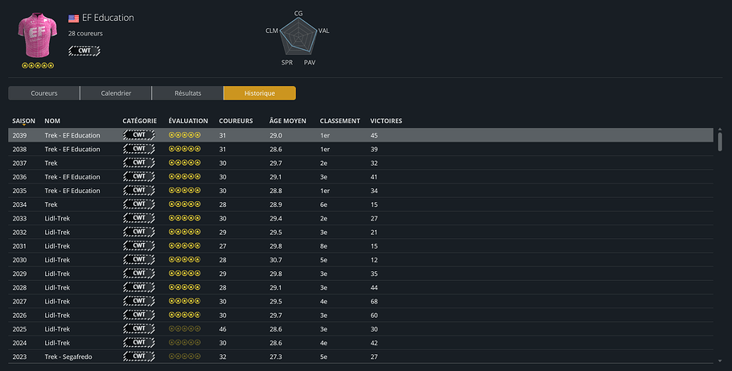Click the CWT badge in the 2034 row
The height and width of the screenshot is (371, 732).
pos(139,204)
